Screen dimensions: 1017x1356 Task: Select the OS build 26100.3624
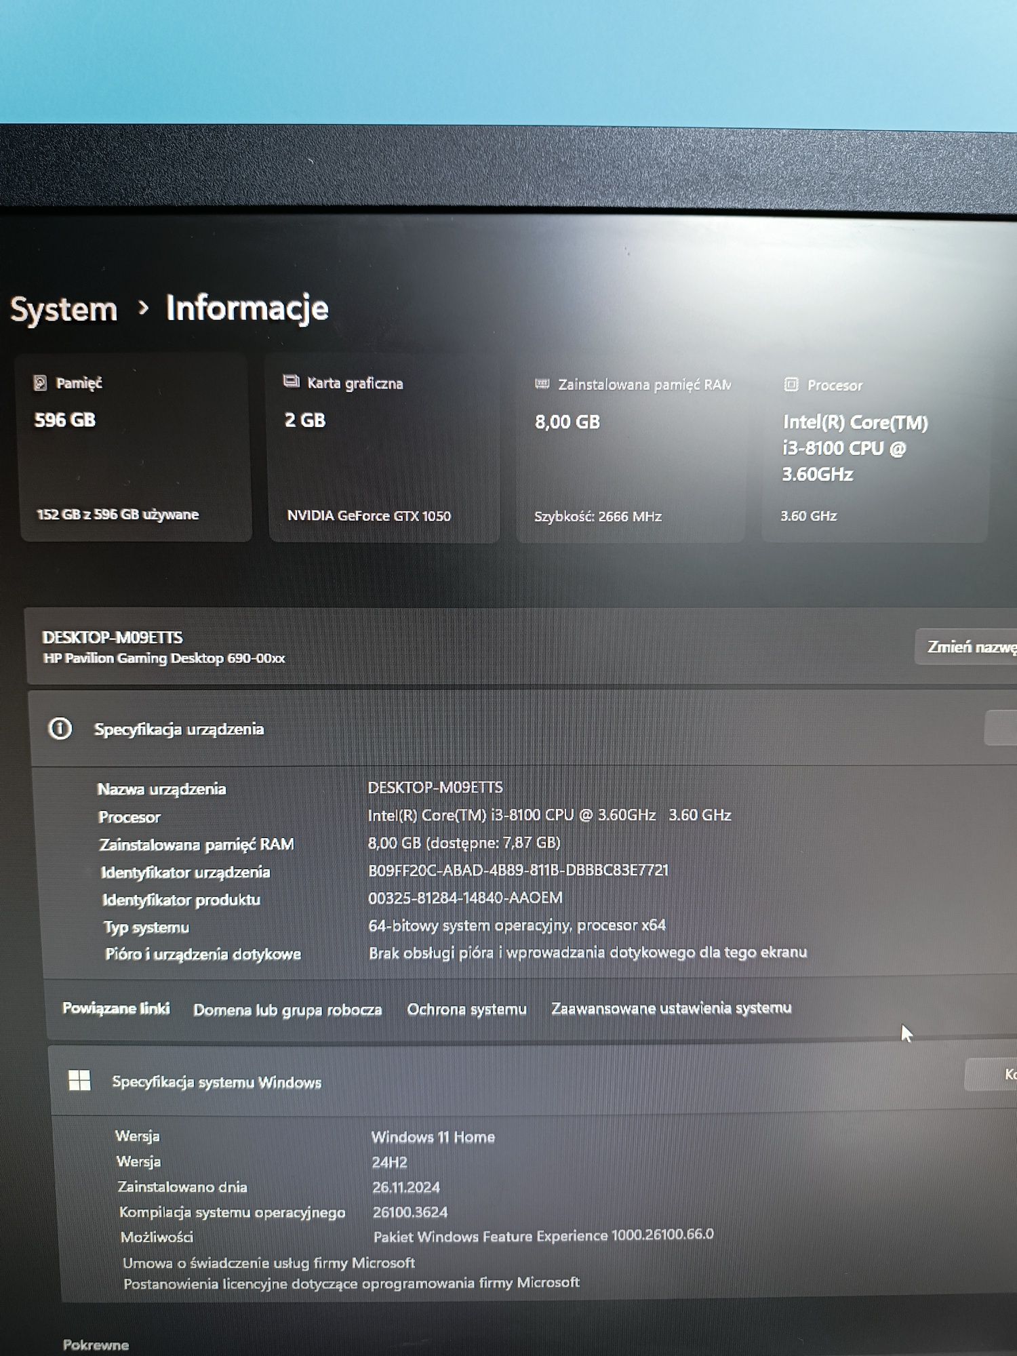point(410,1212)
